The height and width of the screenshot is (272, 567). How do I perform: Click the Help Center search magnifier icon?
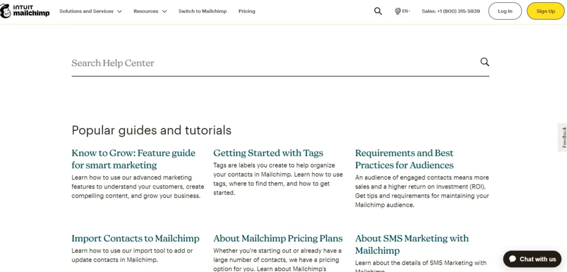click(485, 62)
